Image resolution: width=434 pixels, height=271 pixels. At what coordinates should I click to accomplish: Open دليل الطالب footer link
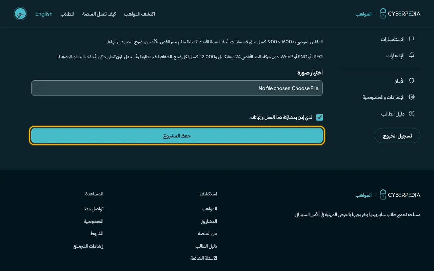206,246
